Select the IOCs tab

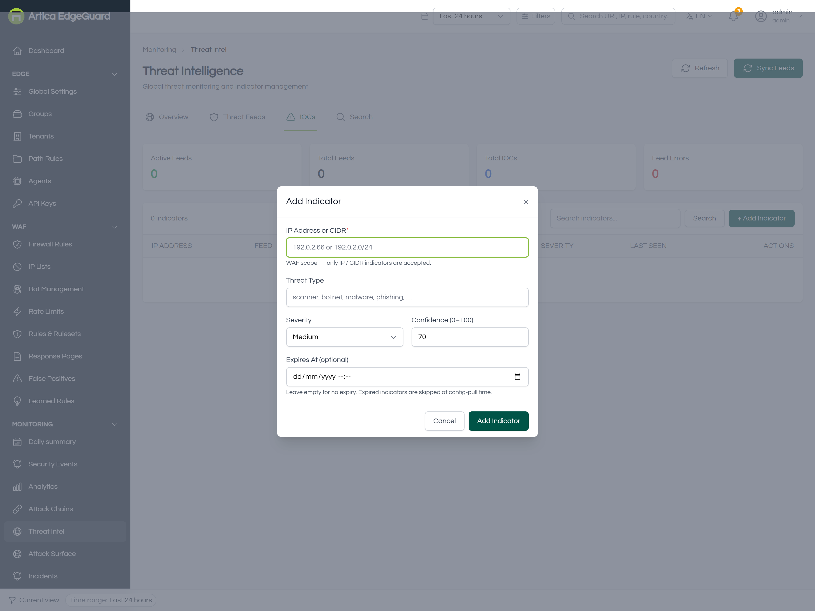301,117
